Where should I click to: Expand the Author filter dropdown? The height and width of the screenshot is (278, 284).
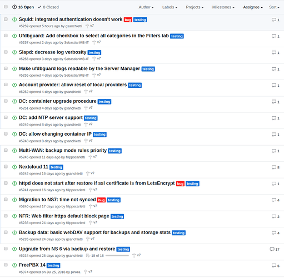(x=146, y=7)
